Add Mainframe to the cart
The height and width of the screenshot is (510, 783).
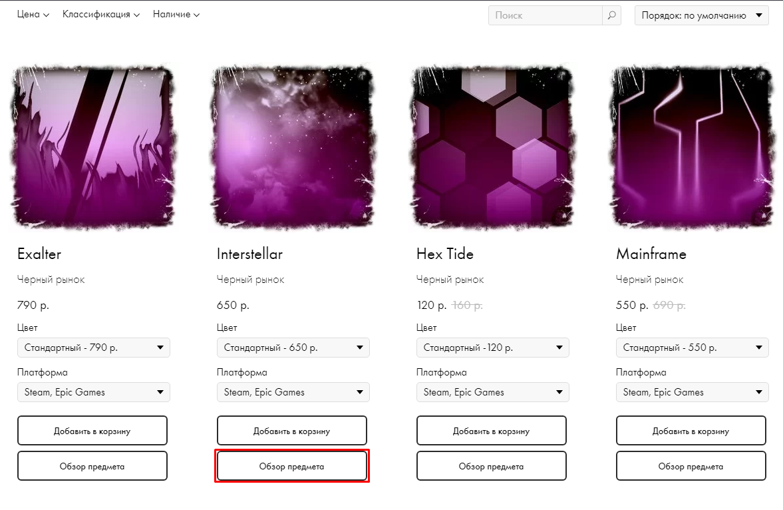click(x=691, y=431)
